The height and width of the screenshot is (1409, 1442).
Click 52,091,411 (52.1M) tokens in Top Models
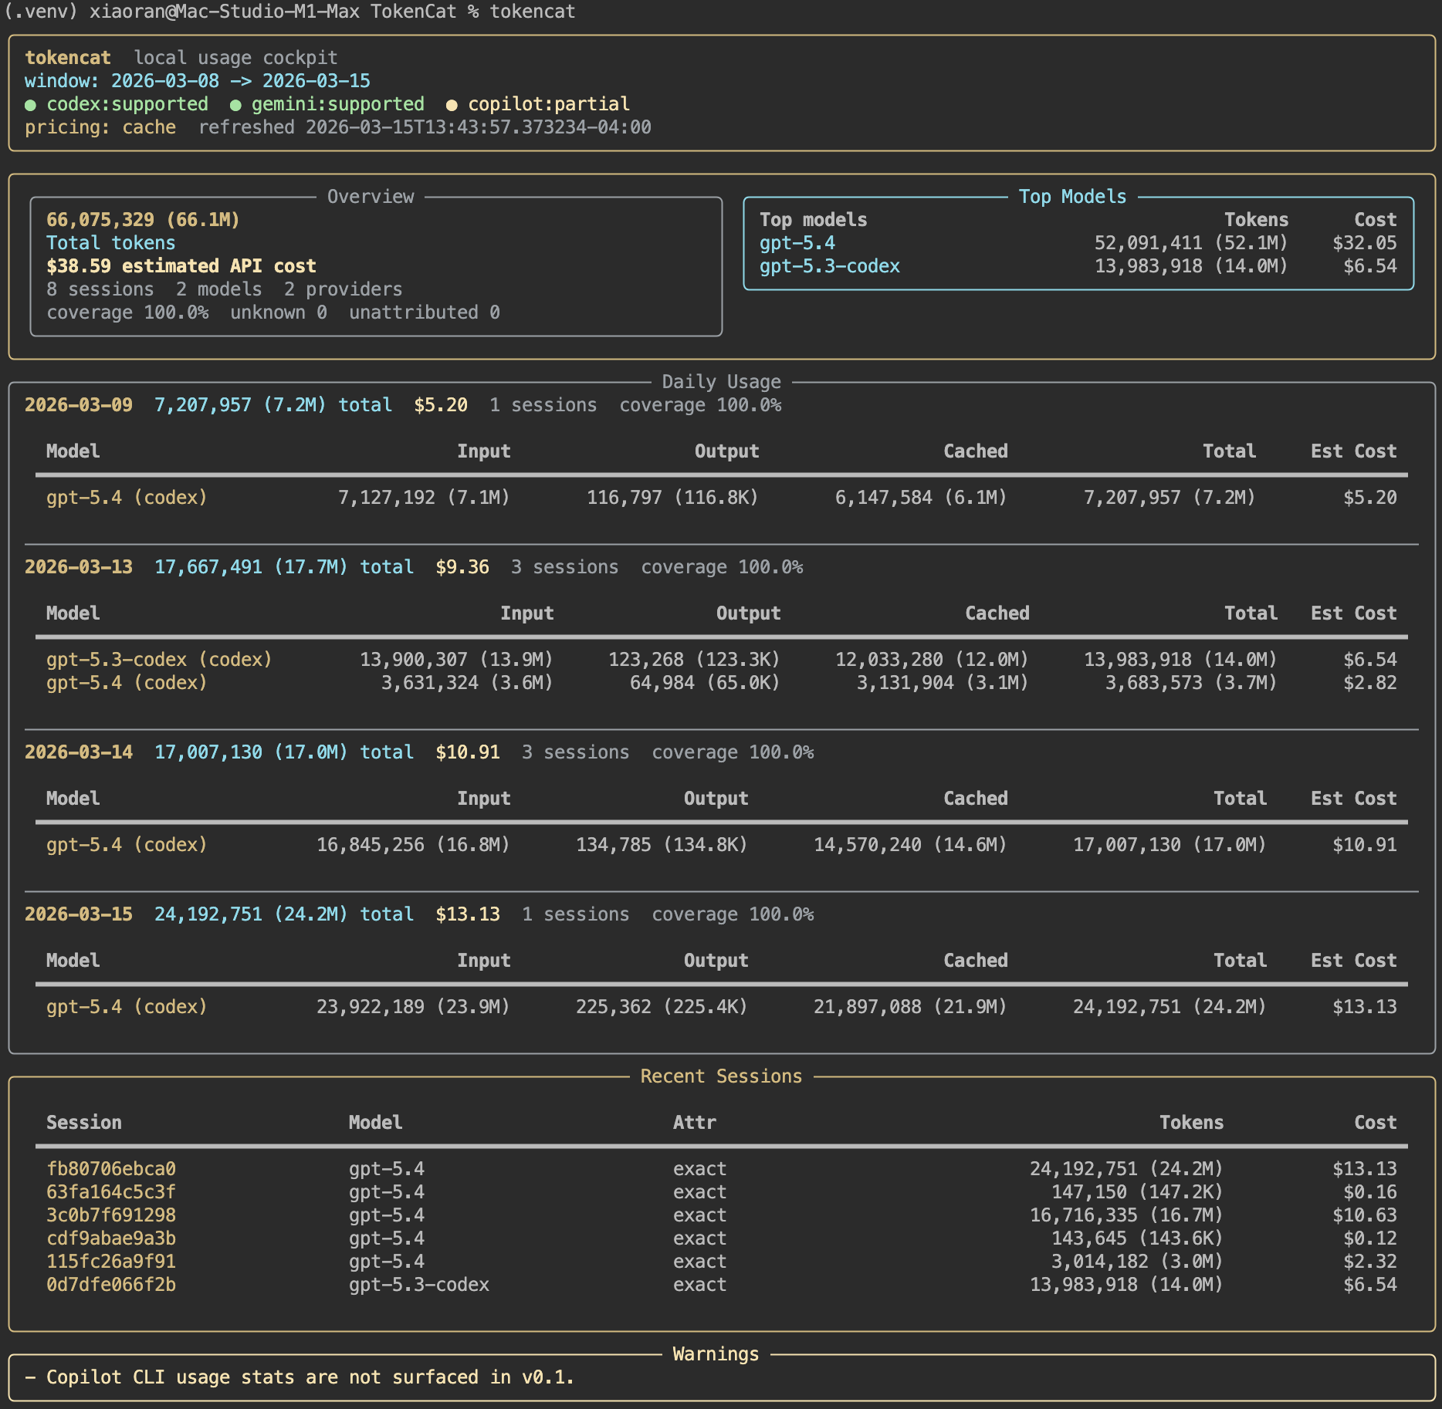[1191, 243]
